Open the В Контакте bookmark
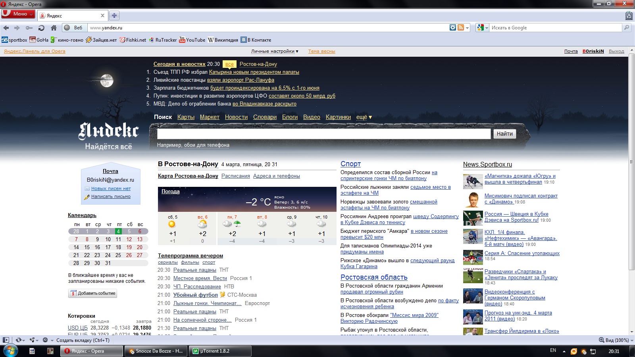Screen dimensions: 635x357 tap(256, 40)
